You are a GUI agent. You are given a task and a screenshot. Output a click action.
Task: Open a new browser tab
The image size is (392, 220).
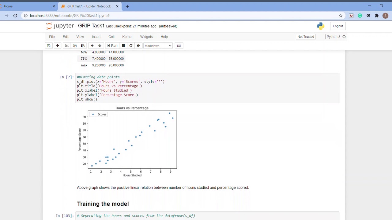(x=127, y=6)
